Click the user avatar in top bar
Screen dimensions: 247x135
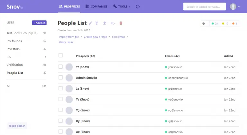tap(233, 6)
